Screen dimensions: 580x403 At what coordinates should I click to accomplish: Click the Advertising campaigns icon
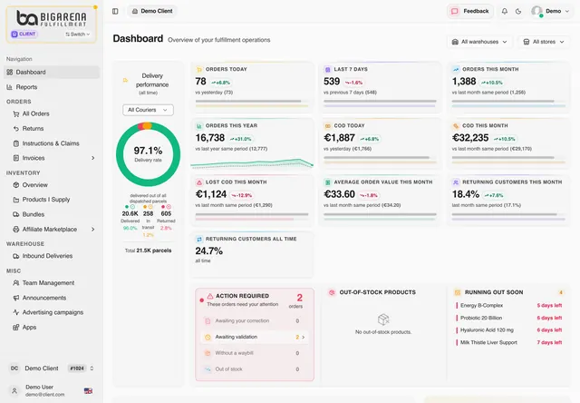click(x=16, y=312)
